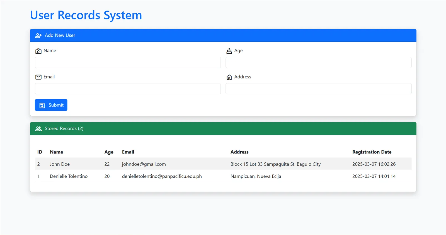446x235 pixels.
Task: Click the house icon beside Address
Action: (x=229, y=77)
